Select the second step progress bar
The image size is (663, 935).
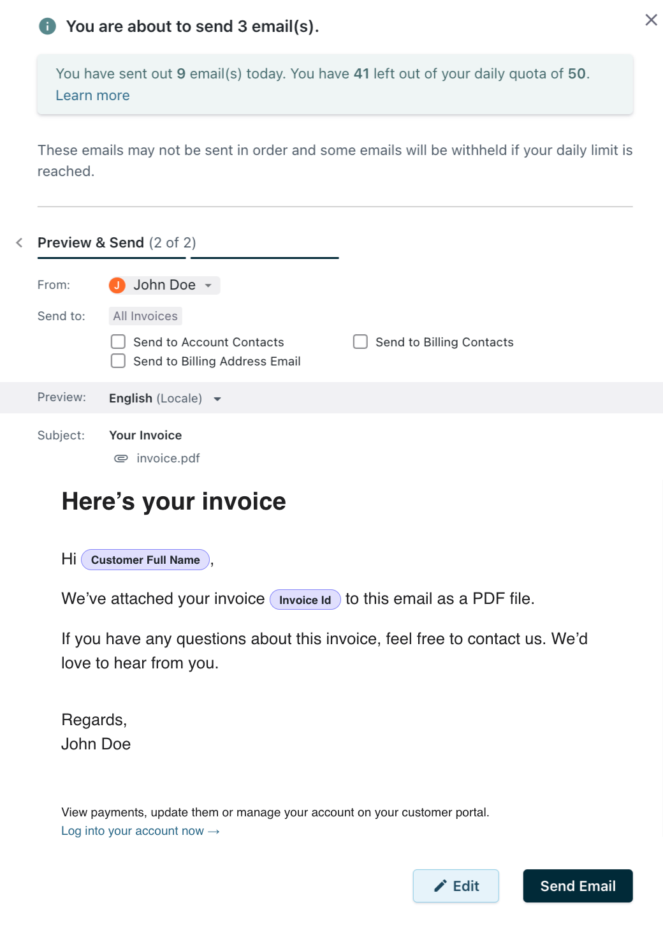265,258
